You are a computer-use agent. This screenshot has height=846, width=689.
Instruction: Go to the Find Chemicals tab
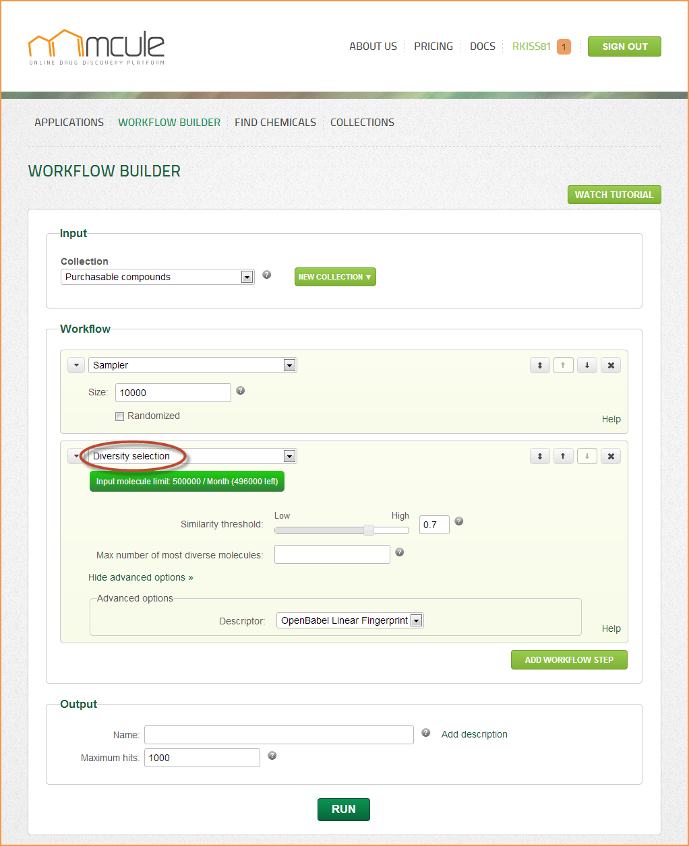click(x=275, y=123)
